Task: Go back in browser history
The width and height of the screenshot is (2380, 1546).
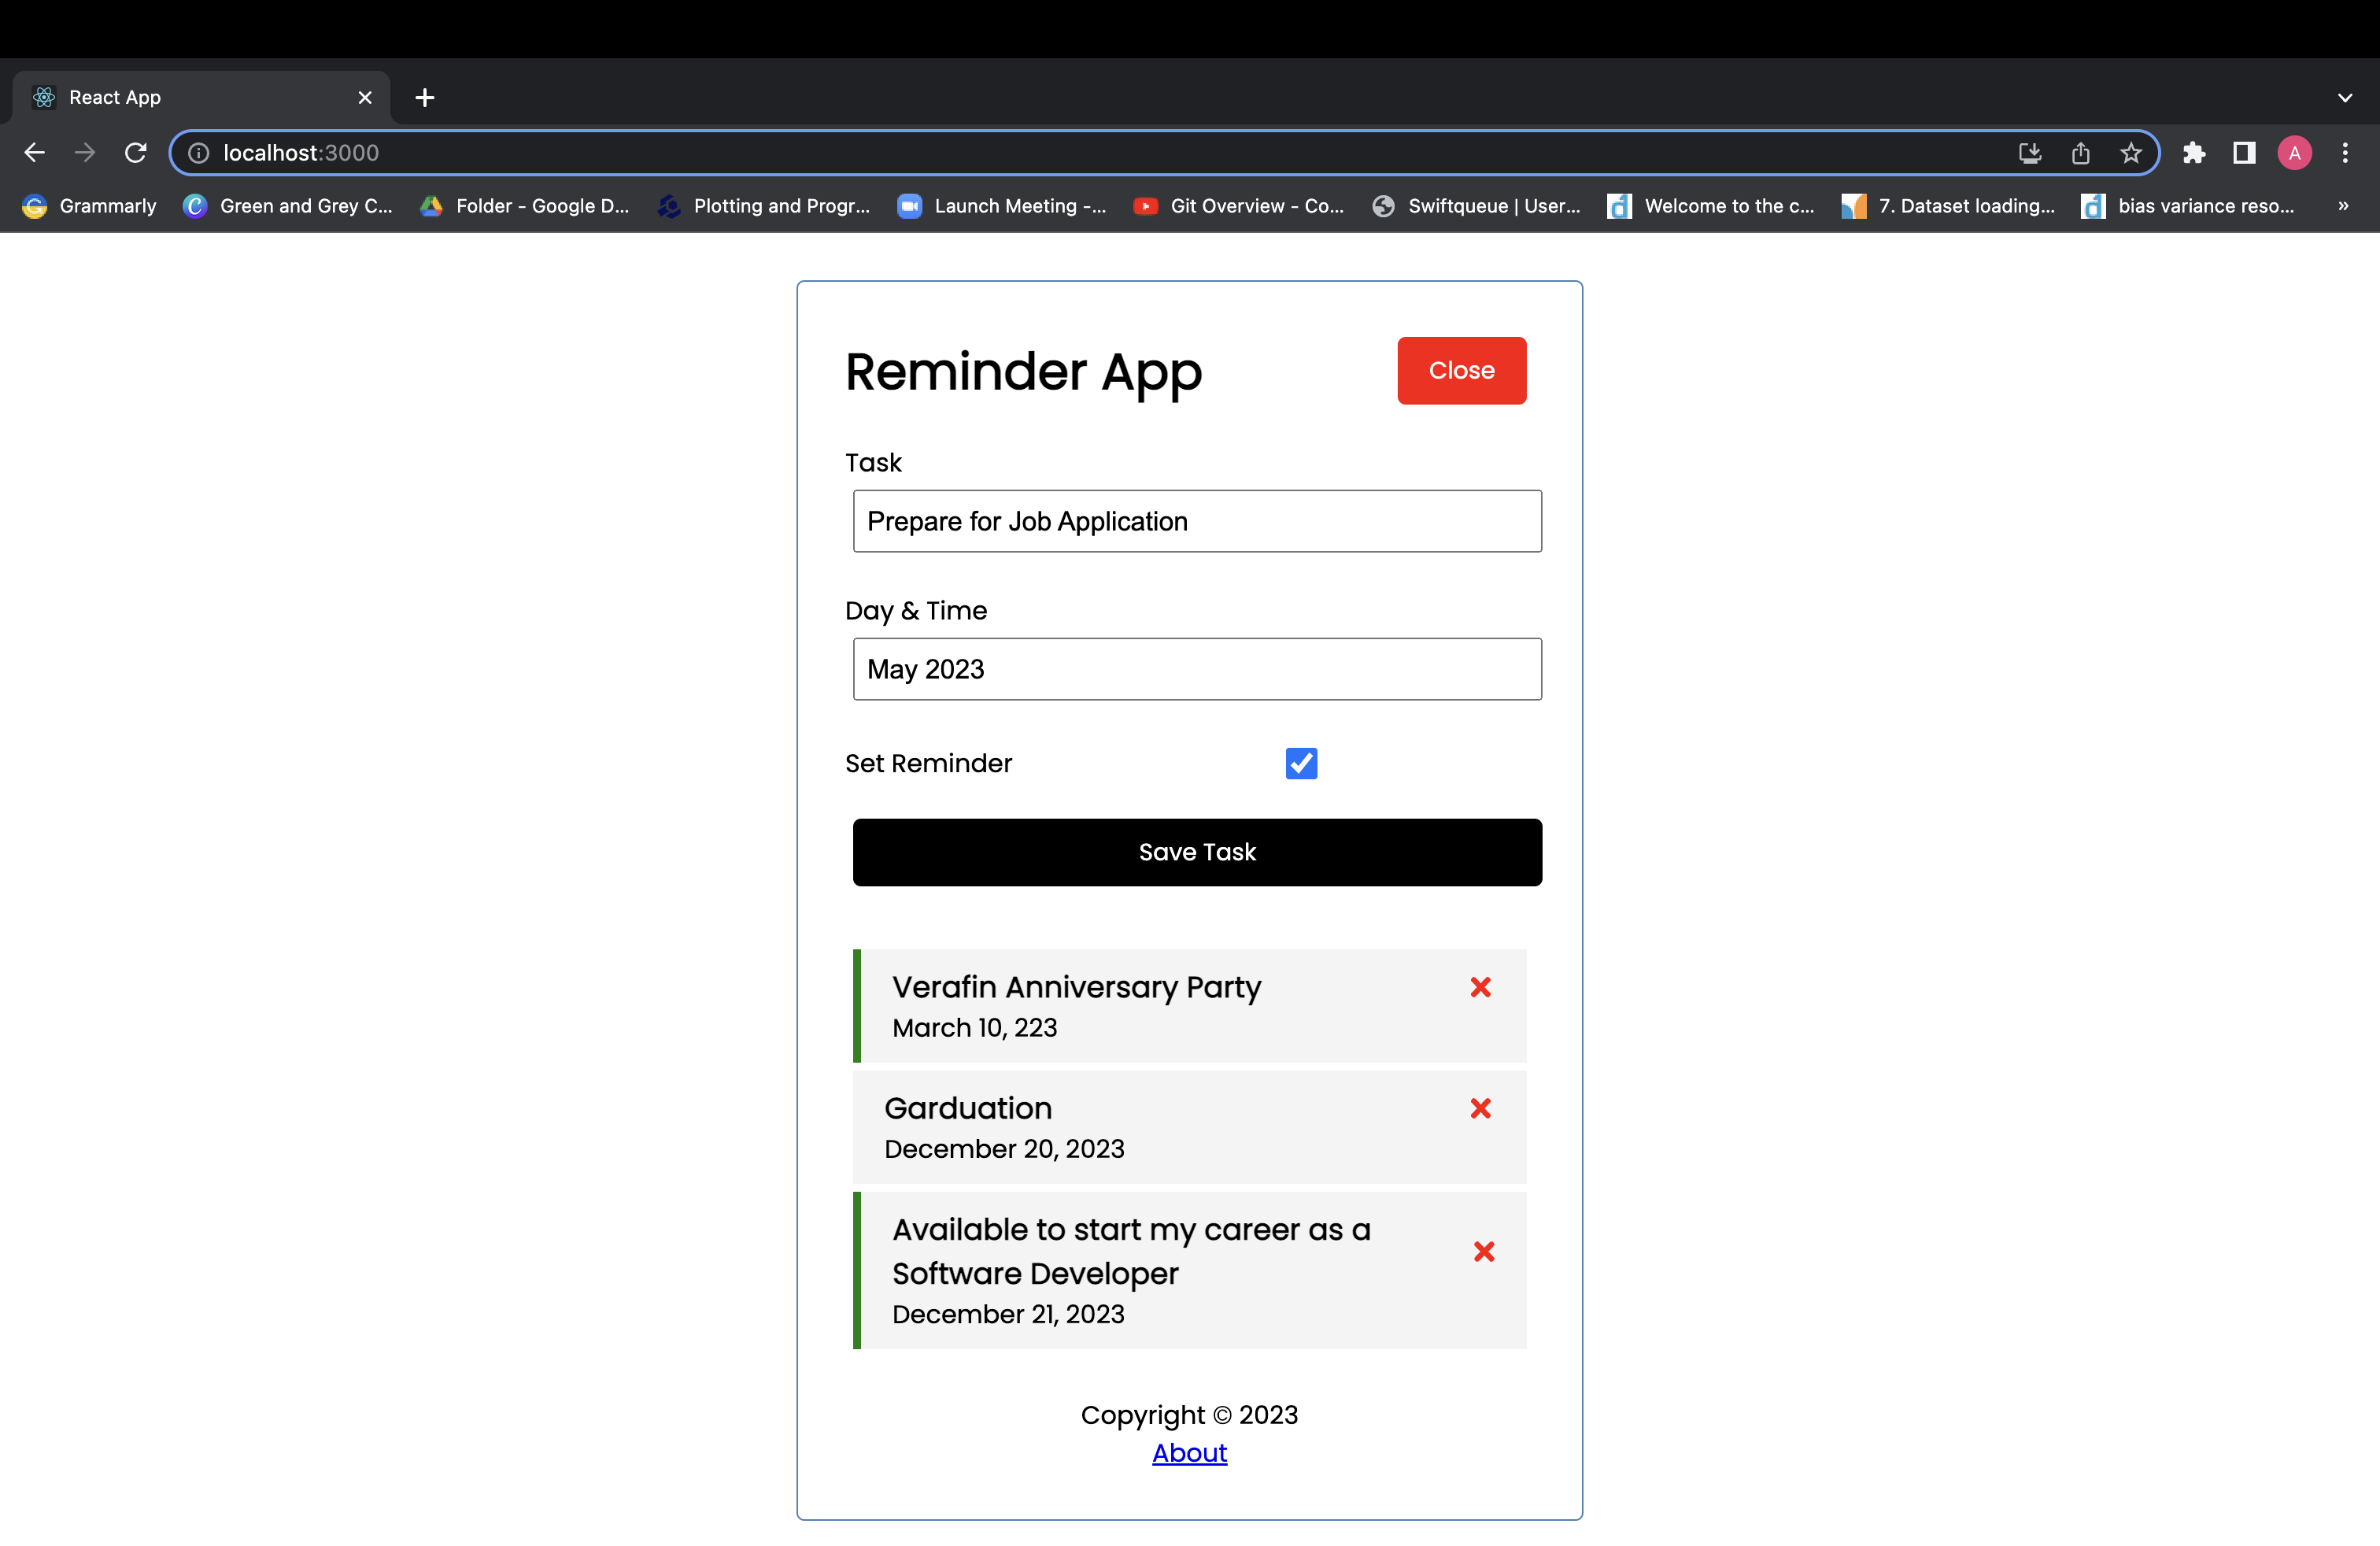Action: 34,152
